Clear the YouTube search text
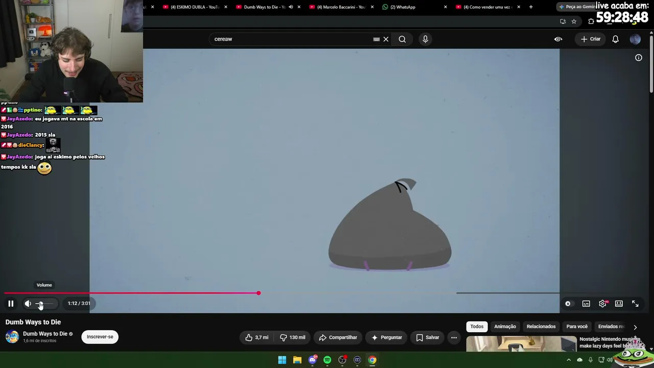This screenshot has height=368, width=654. 386,39
